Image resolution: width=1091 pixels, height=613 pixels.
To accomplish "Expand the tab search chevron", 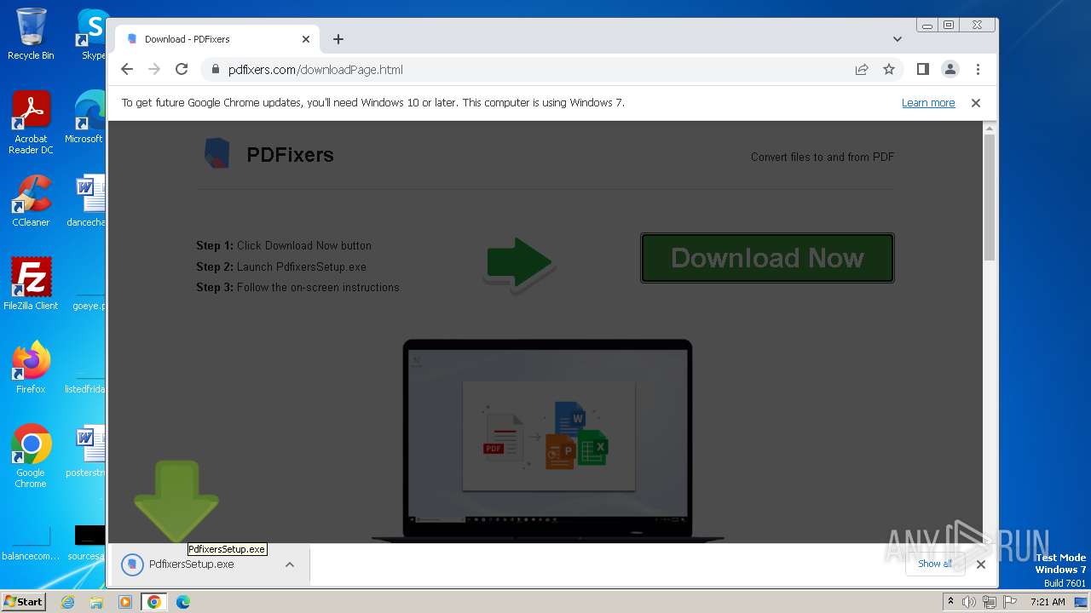I will click(897, 39).
